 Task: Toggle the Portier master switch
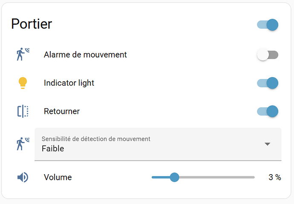click(x=268, y=25)
